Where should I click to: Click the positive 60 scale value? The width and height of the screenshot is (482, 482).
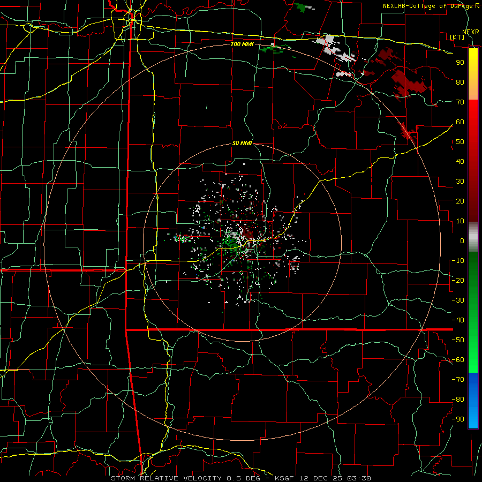[460, 122]
